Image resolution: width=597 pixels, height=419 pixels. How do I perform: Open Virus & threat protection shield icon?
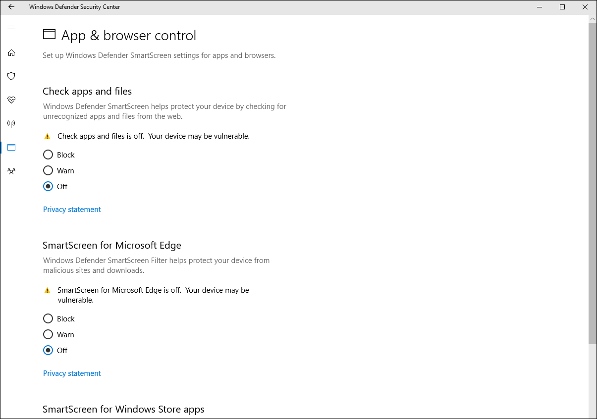tap(11, 76)
